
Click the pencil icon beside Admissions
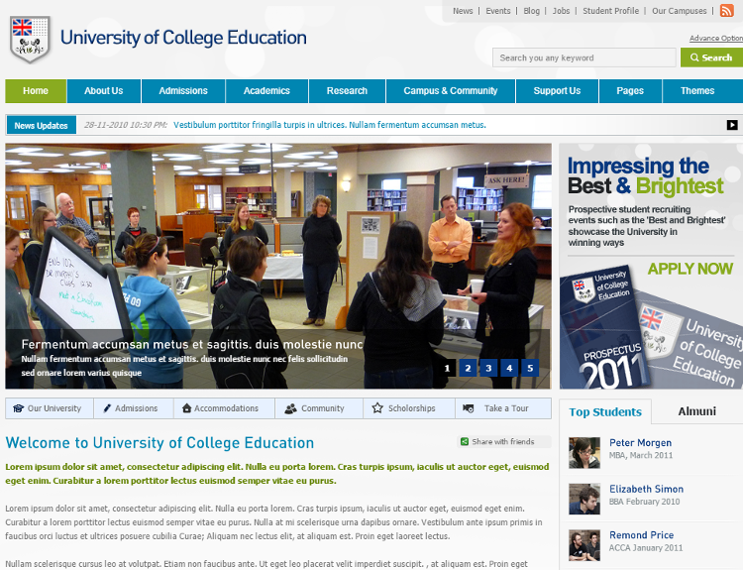[x=107, y=408]
